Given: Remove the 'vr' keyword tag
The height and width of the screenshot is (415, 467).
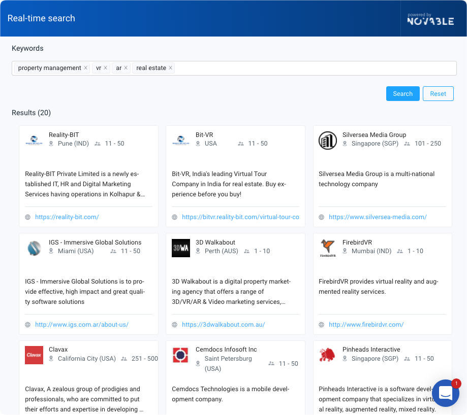Looking at the screenshot, I should click(x=105, y=68).
